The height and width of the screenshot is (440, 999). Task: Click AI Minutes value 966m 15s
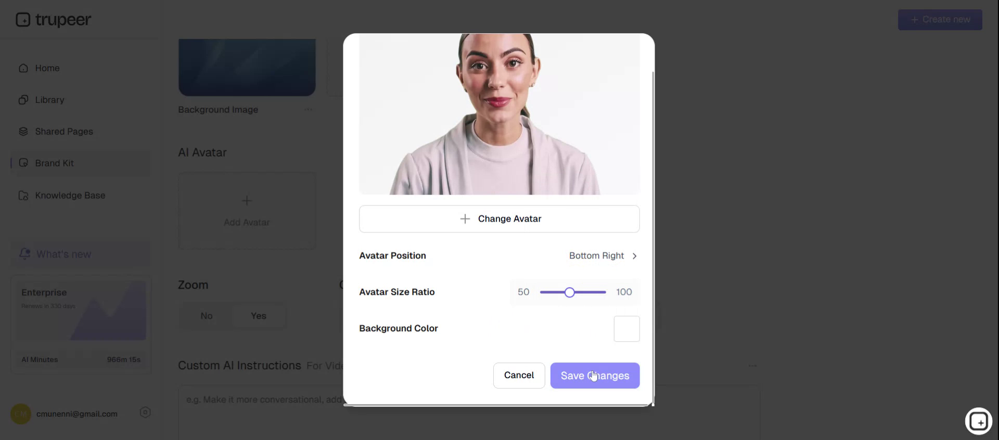click(124, 360)
